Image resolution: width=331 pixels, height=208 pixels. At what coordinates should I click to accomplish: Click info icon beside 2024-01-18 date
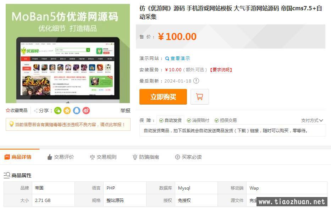[196, 81]
